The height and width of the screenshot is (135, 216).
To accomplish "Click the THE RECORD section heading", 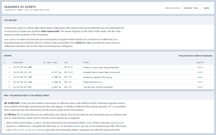I will tap(10, 20).
